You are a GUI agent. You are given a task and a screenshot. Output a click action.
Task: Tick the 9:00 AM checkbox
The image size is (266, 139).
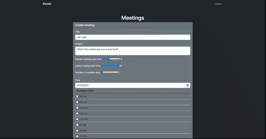pyautogui.click(x=77, y=102)
